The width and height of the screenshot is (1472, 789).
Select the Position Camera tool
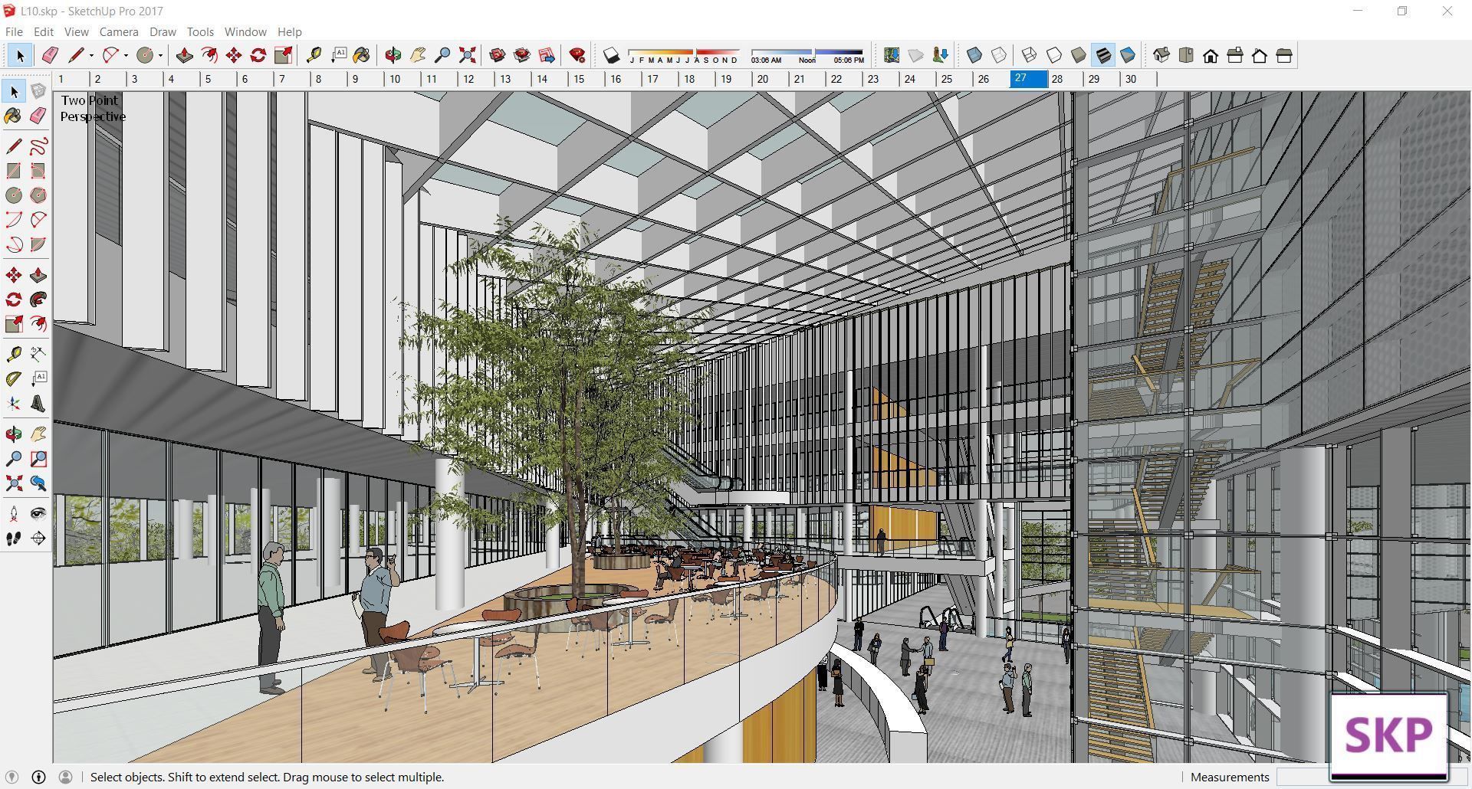click(x=14, y=514)
